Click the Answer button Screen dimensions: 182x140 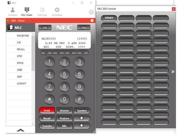coord(64,110)
